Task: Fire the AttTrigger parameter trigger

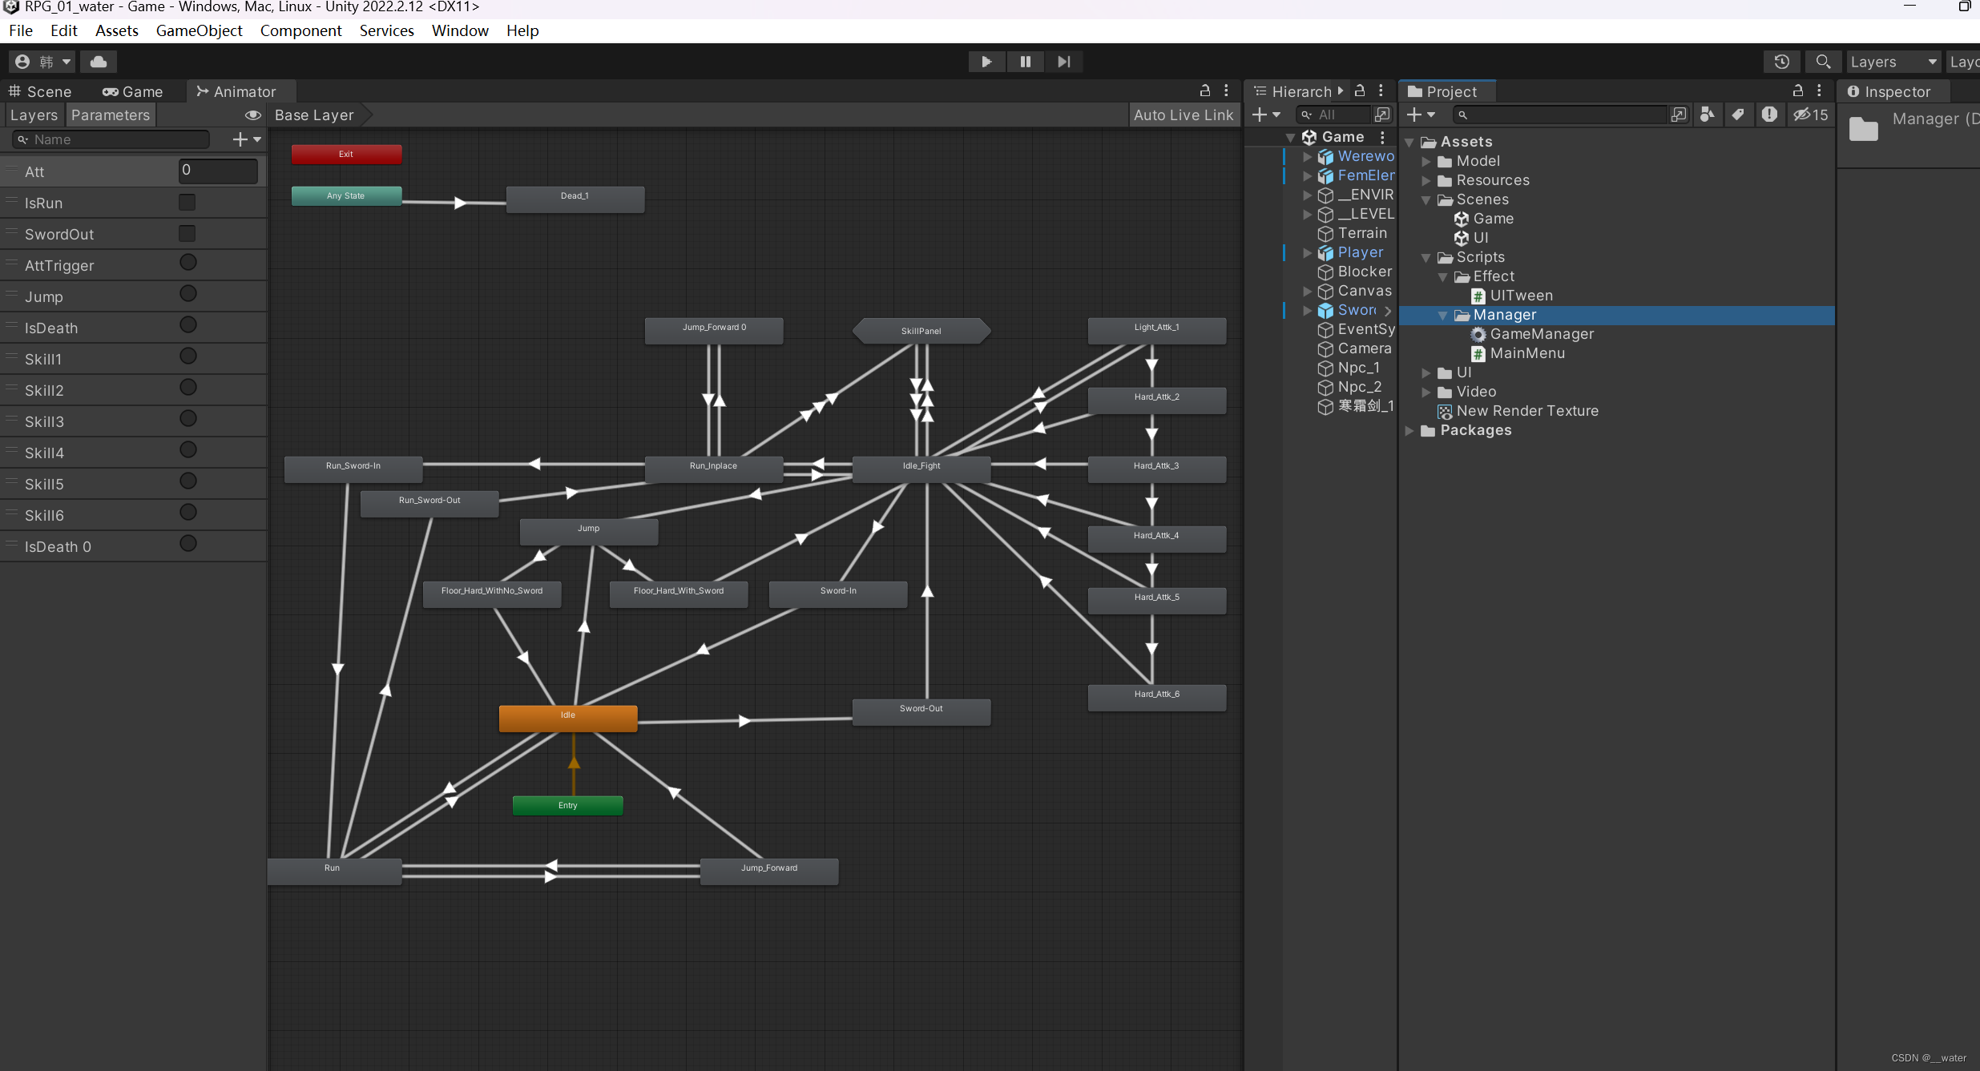Action: tap(188, 262)
